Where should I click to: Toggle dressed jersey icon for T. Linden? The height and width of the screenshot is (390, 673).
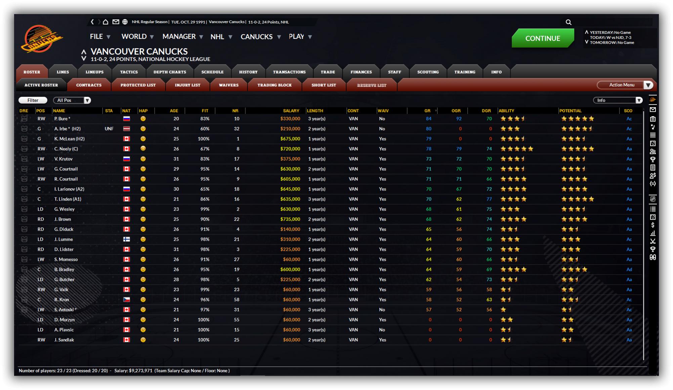click(24, 199)
